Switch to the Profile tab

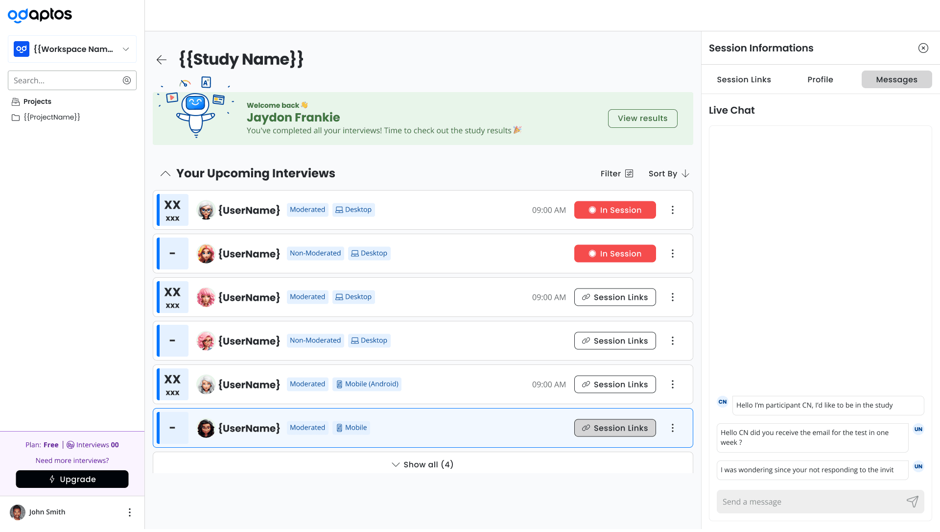coord(820,79)
